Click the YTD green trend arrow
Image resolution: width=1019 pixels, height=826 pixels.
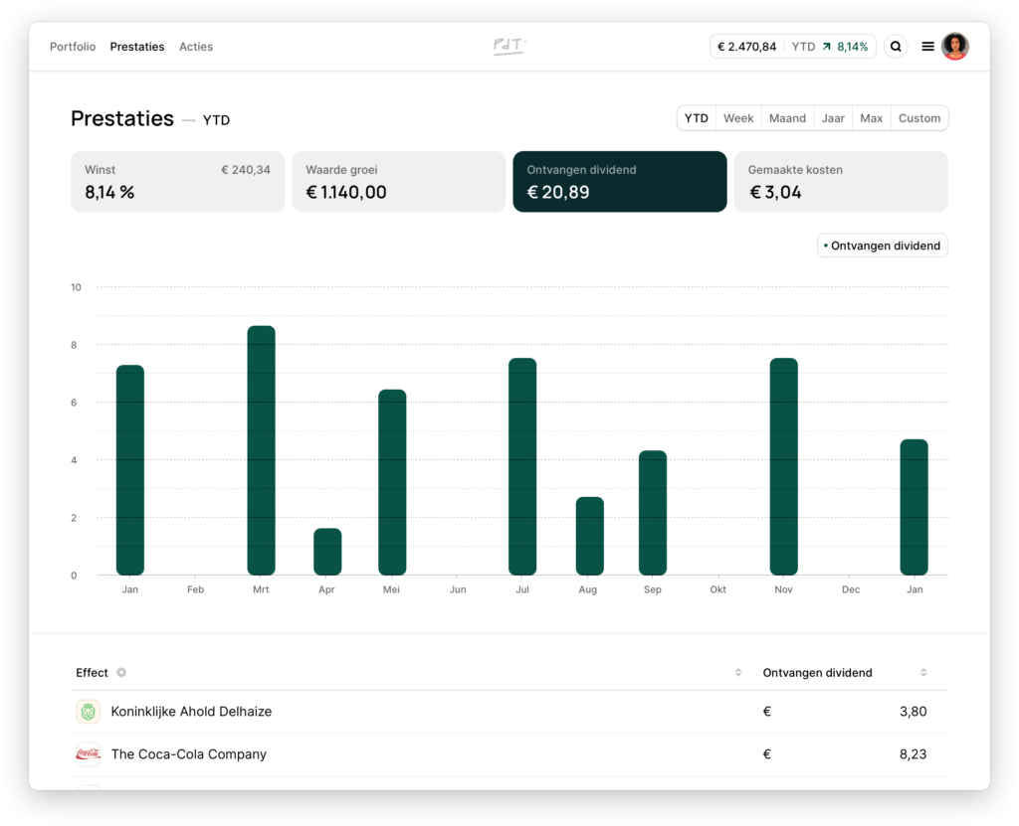pos(826,47)
